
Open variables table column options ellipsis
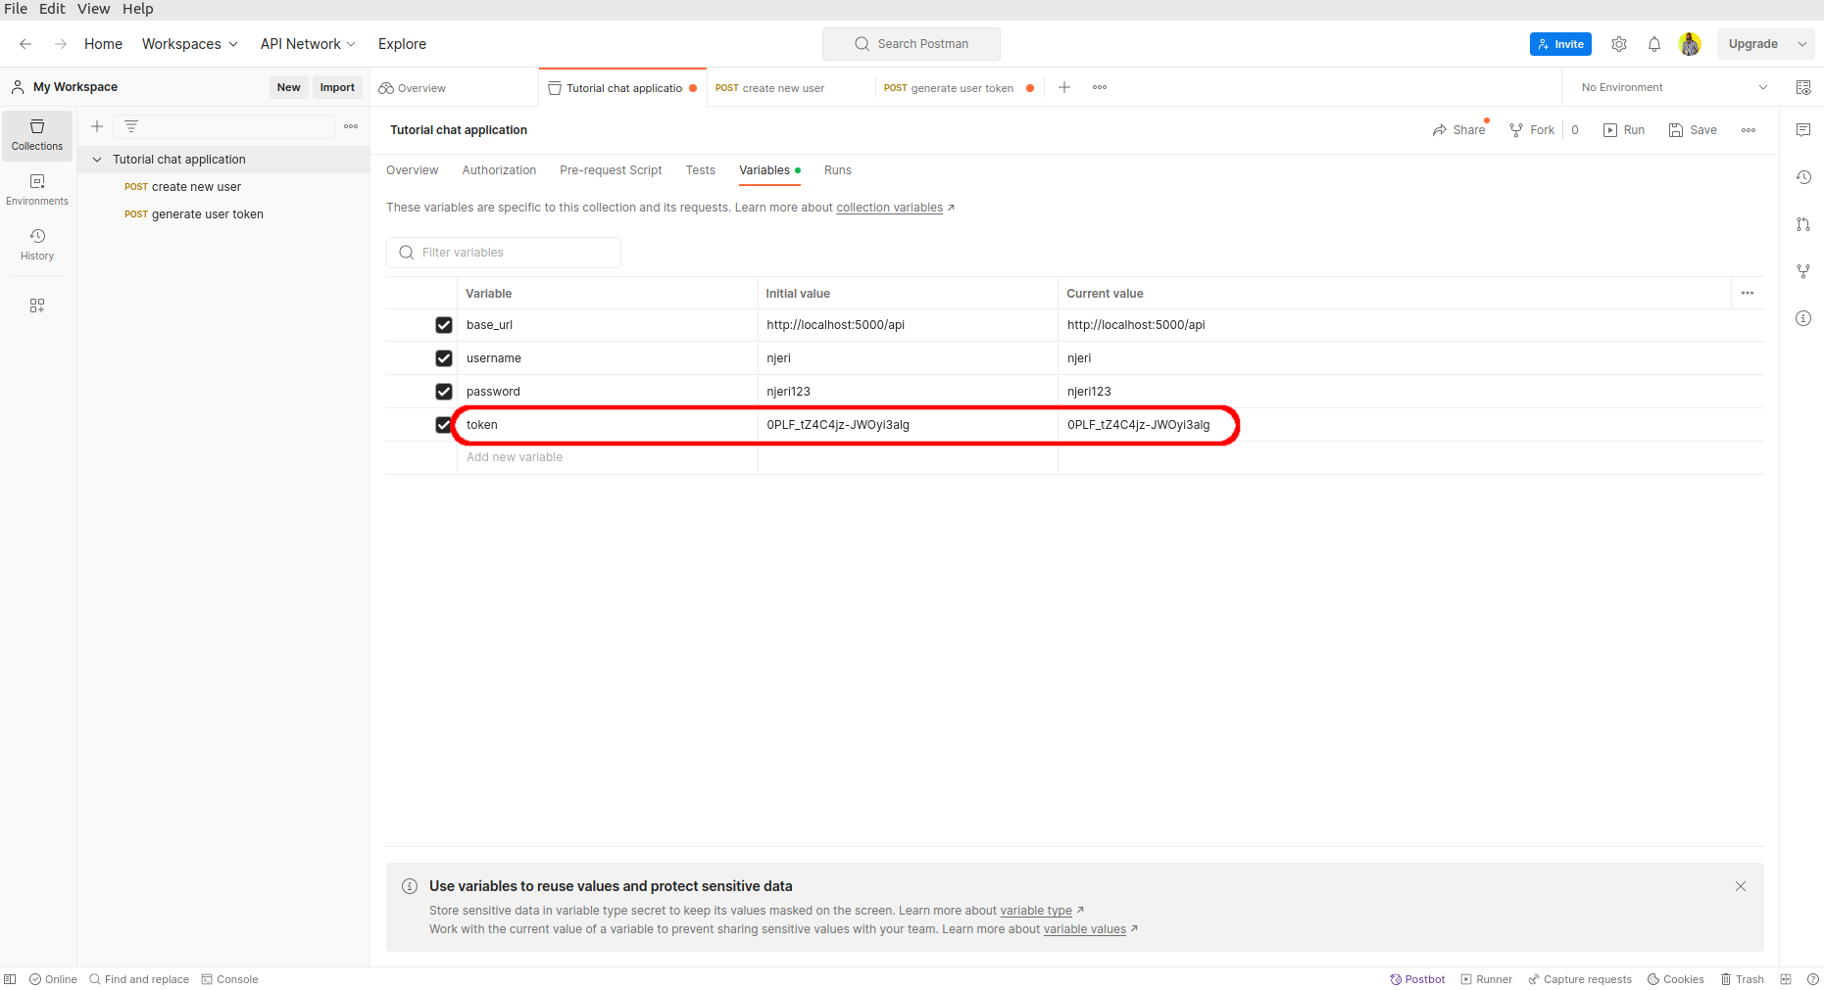pyautogui.click(x=1748, y=293)
